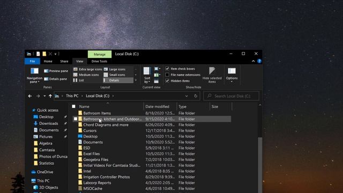Open the Group by menu icon
This screenshot has width=343, height=193.
pyautogui.click(x=157, y=69)
